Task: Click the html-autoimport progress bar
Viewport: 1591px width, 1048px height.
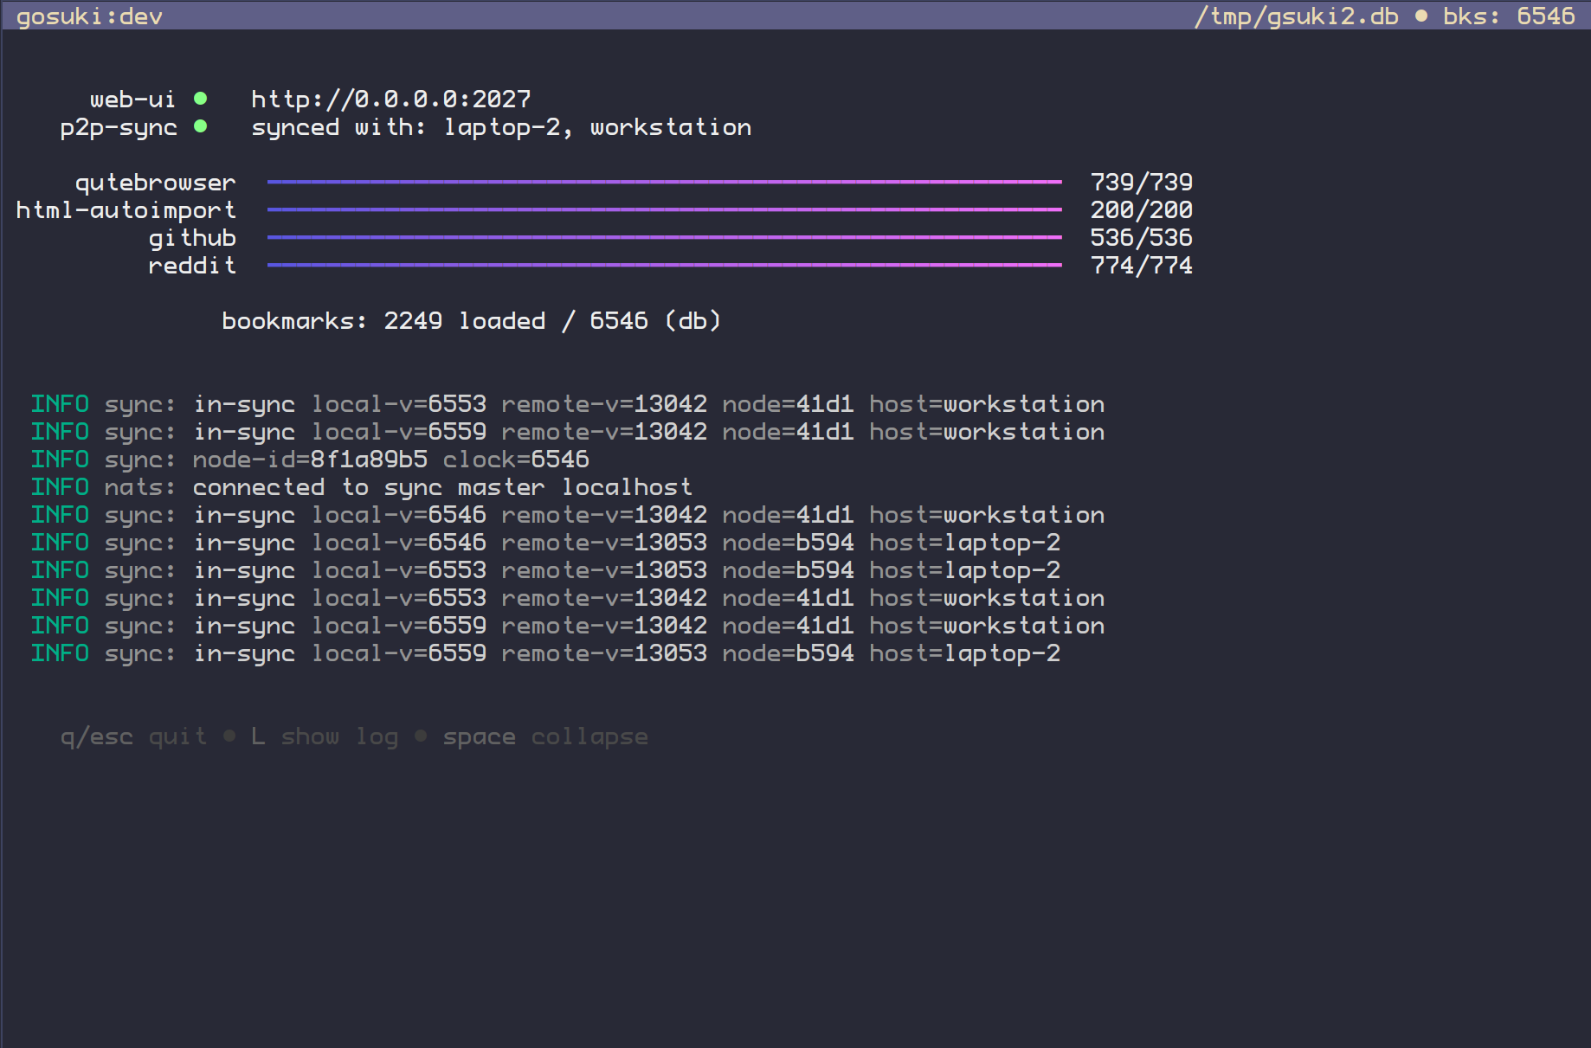Action: [664, 209]
